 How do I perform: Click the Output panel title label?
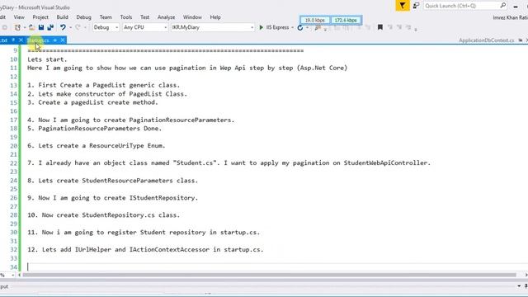[4, 286]
